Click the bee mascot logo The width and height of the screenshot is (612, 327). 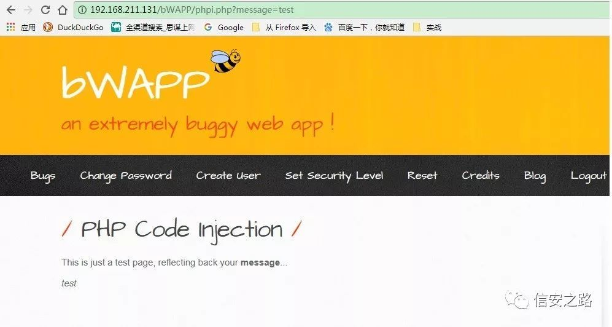tap(226, 61)
